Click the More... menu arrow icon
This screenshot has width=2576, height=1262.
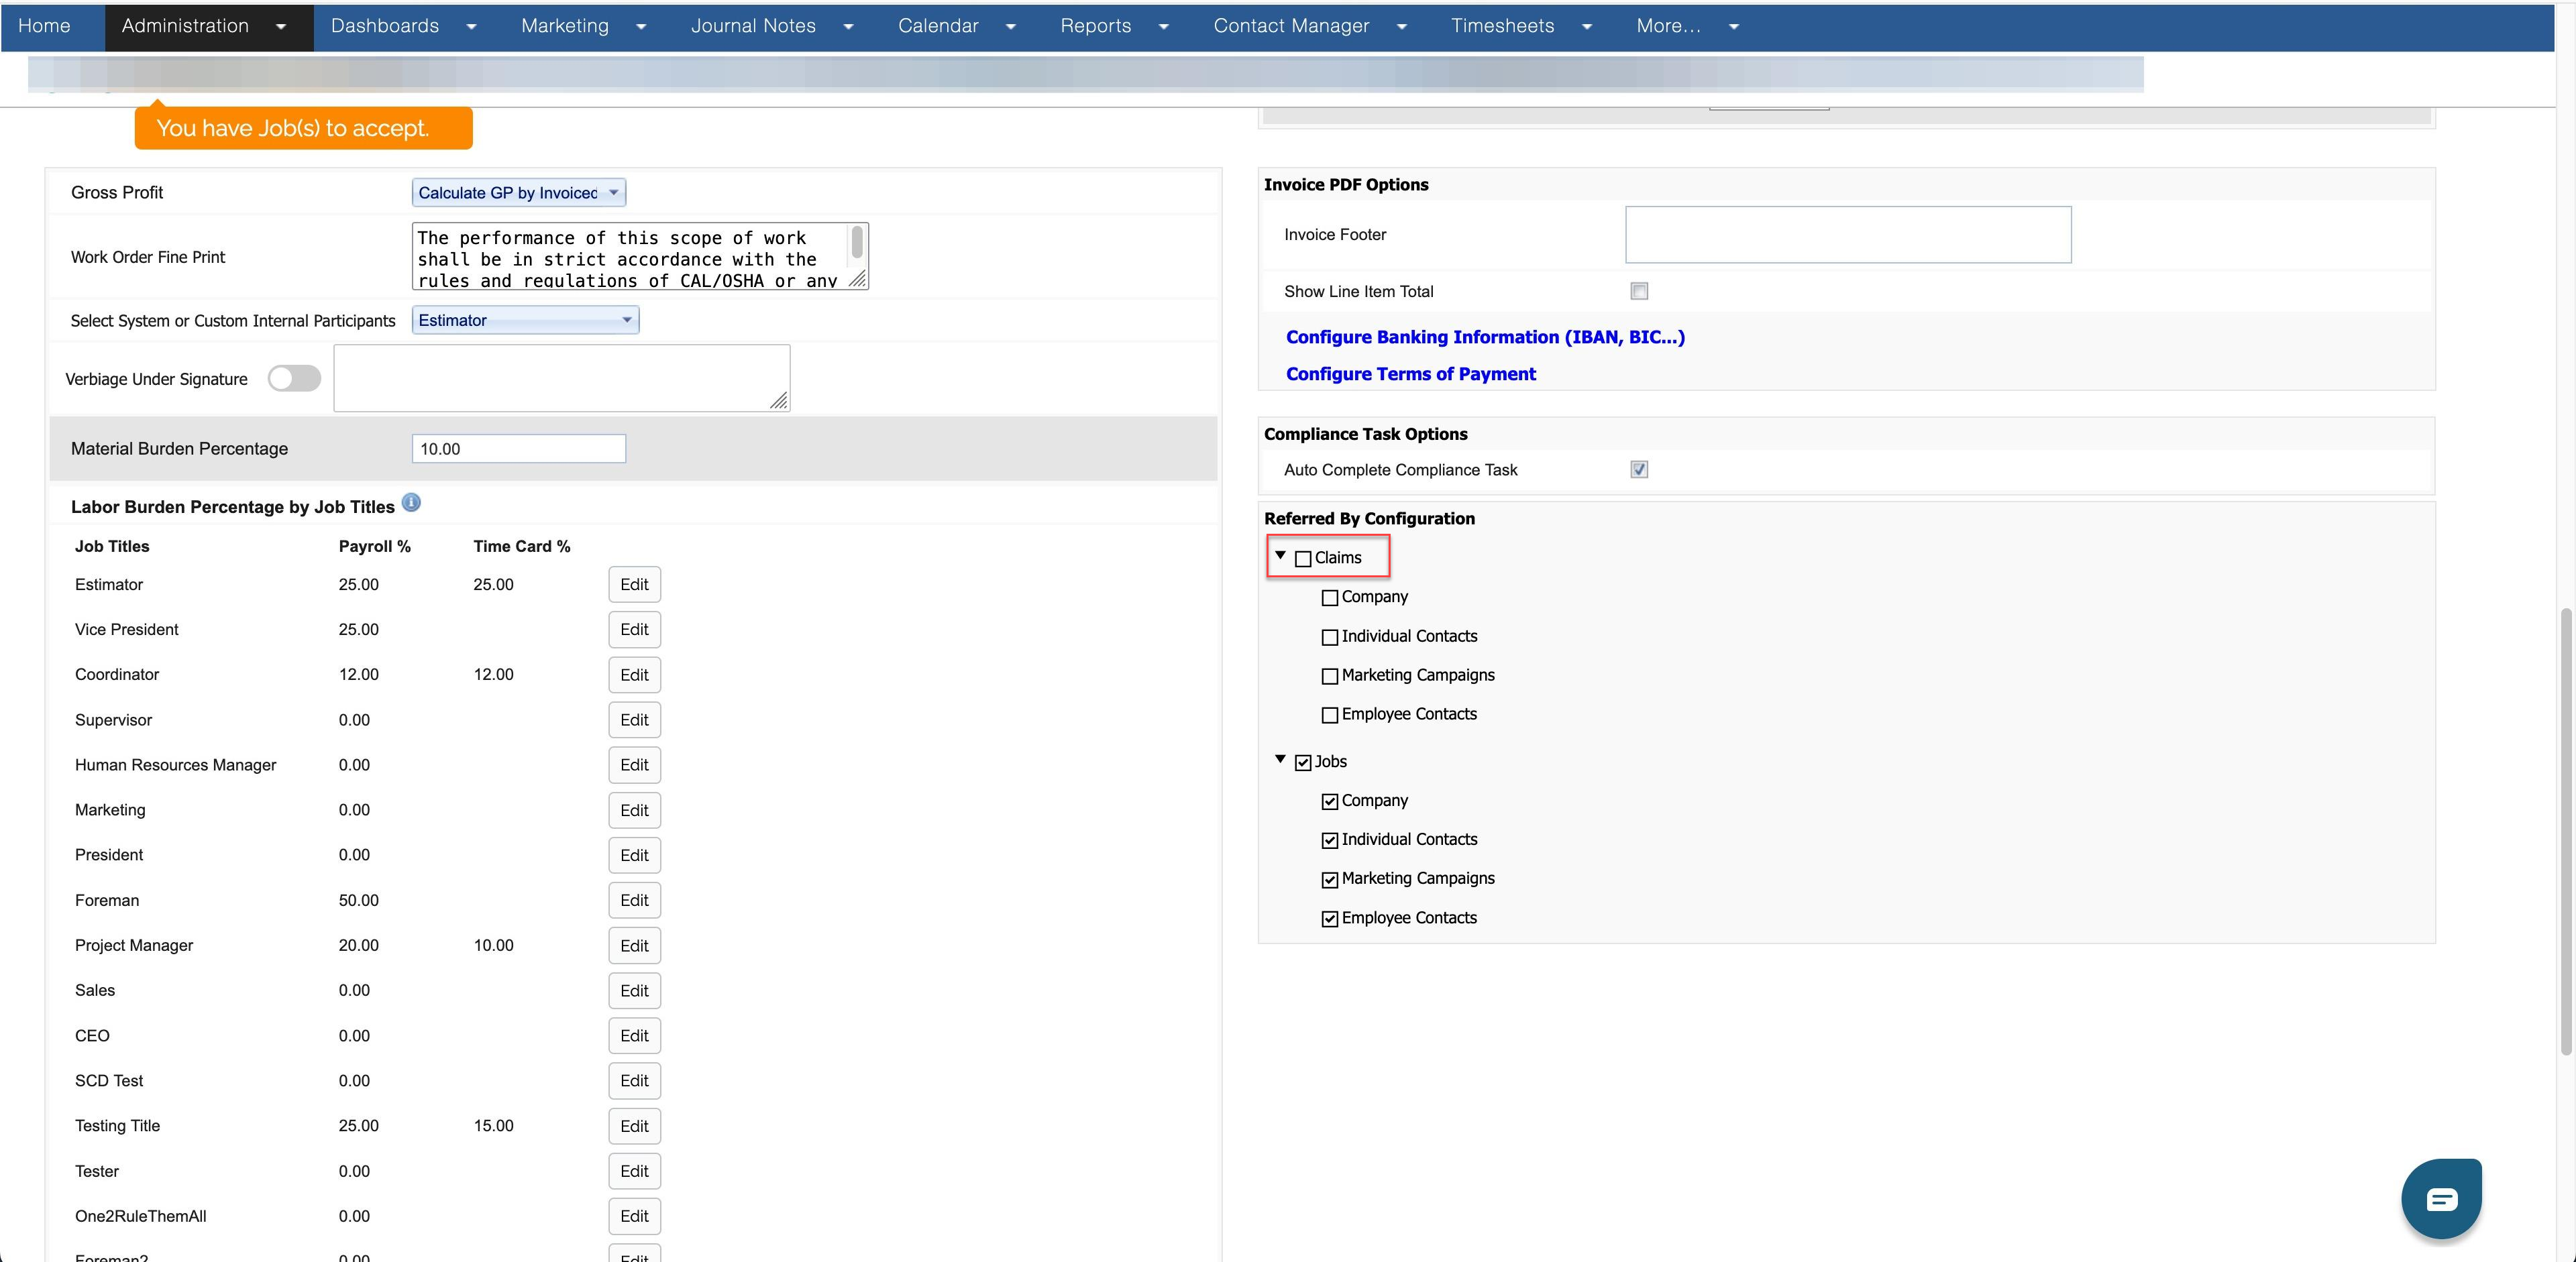[x=1734, y=27]
